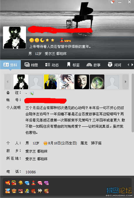134x198 pixels.
Task: Click the AVA game badge icon
Action: (x=21, y=191)
